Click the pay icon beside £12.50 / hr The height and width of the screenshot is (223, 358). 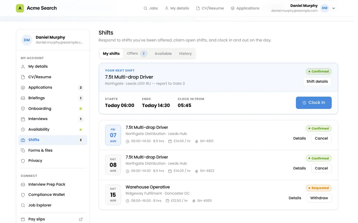[167, 201]
